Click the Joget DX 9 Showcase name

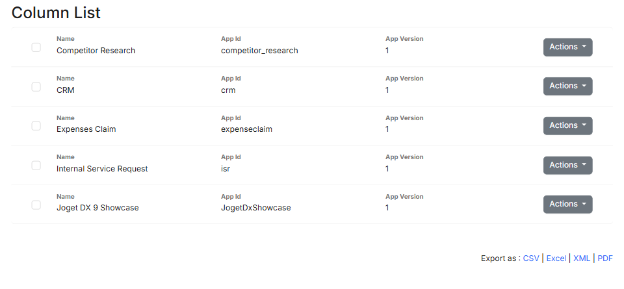(97, 208)
